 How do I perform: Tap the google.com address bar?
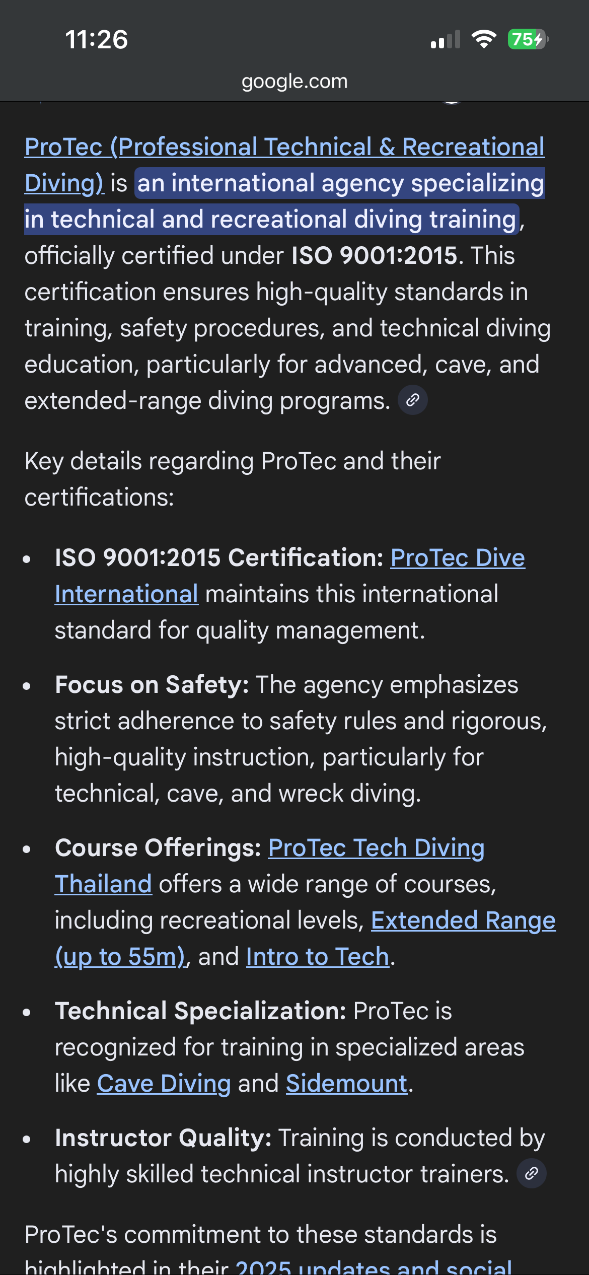pos(294,81)
